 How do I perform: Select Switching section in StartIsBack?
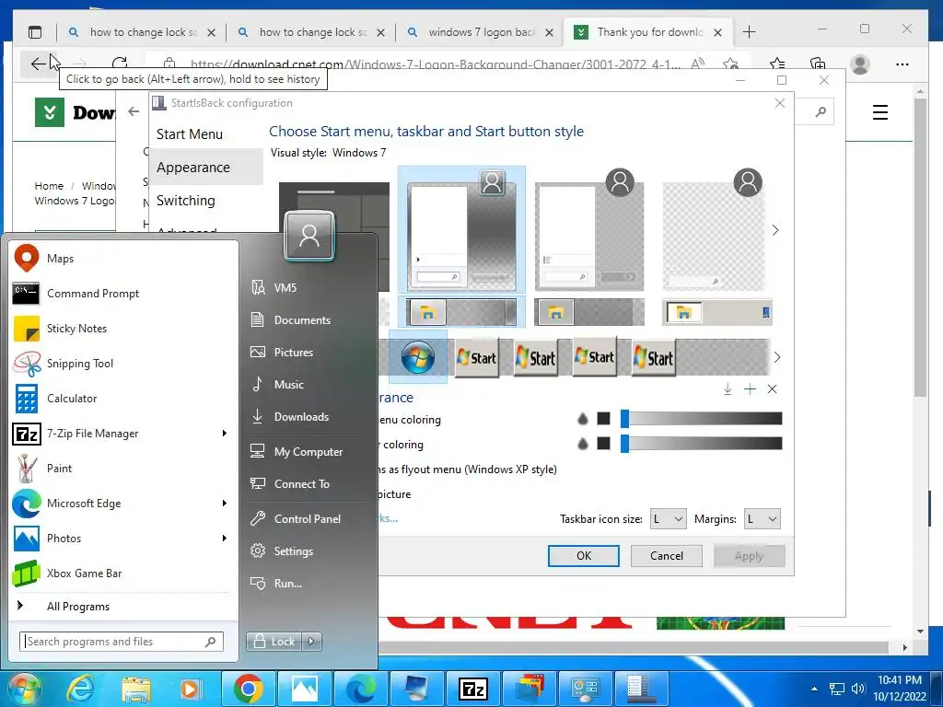[186, 200]
